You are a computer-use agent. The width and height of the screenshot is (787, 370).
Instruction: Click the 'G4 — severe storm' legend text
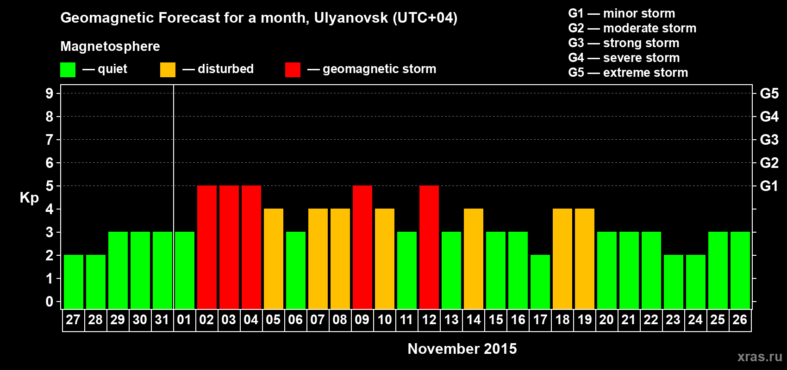624,58
